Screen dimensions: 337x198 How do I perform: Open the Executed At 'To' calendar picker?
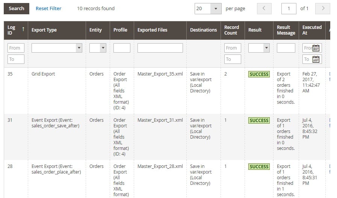point(316,59)
